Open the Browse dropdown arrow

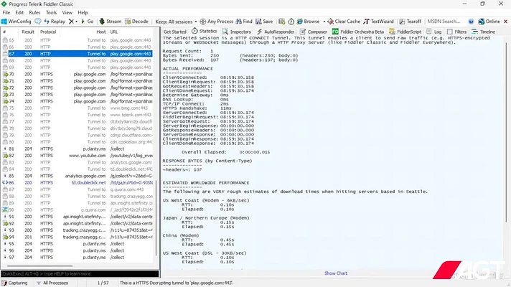324,22
